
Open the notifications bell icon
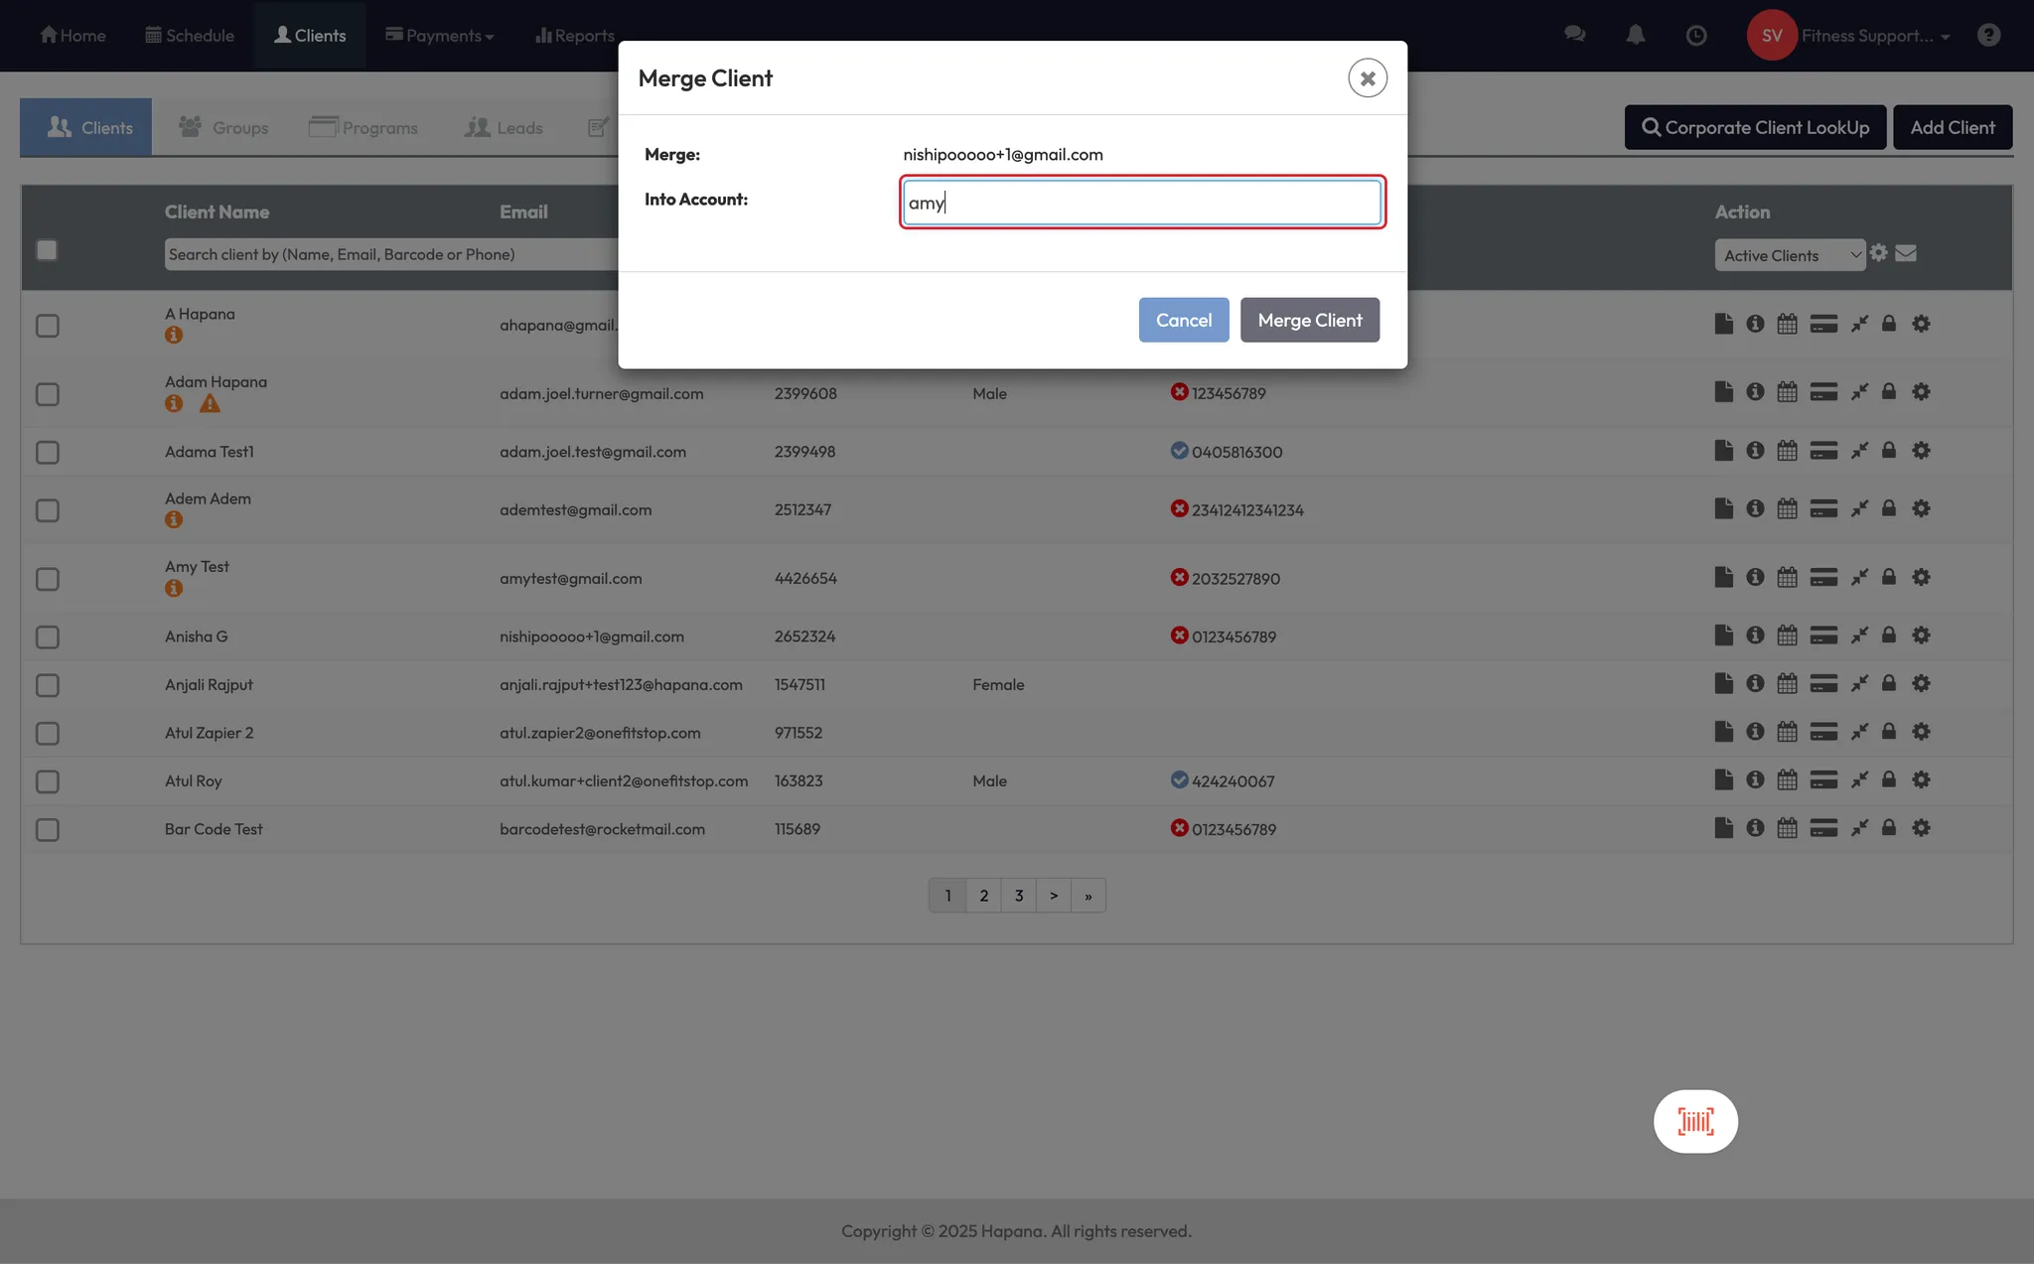click(x=1635, y=35)
